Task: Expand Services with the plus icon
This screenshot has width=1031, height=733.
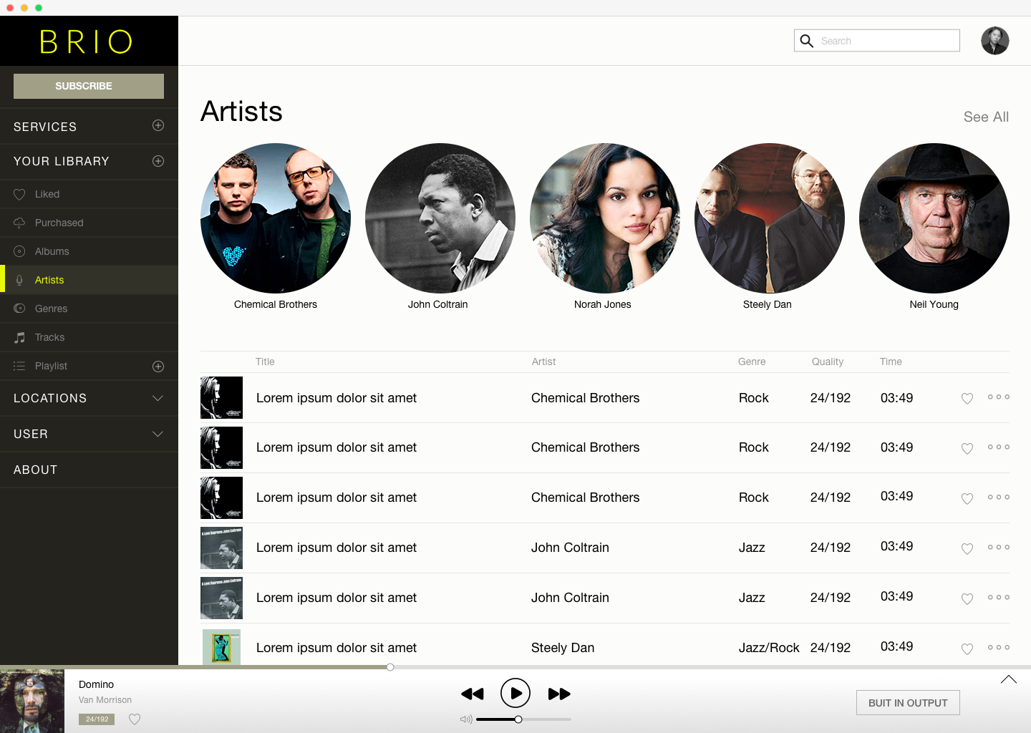Action: pos(158,125)
